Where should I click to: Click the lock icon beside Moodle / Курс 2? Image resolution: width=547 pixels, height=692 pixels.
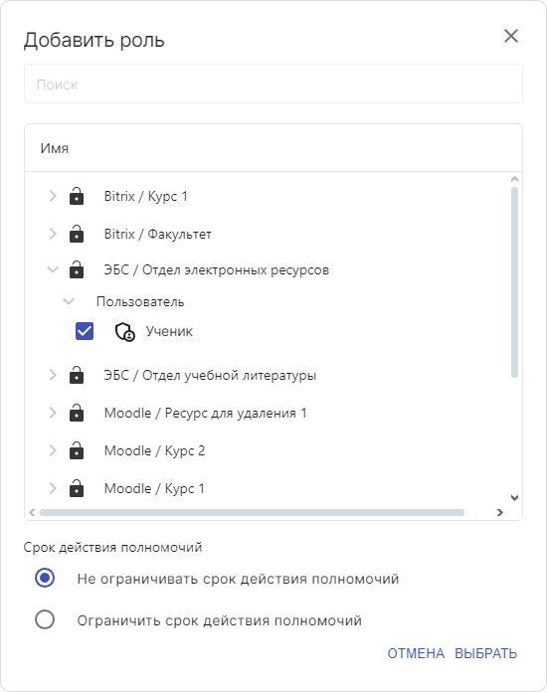point(77,450)
